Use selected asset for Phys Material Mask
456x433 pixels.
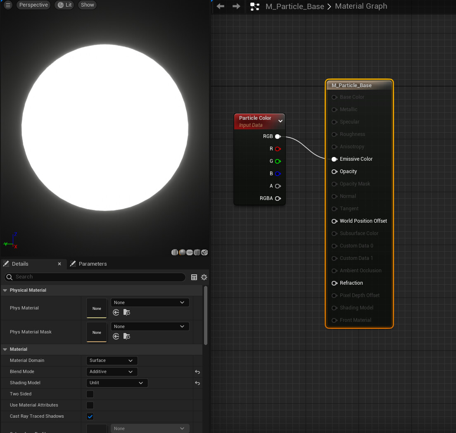point(116,337)
